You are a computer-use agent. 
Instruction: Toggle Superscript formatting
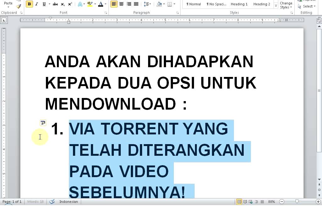(70, 4)
